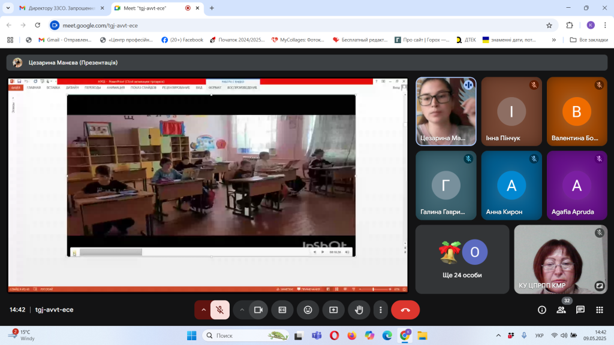Close the Директору ЗЗСО Gmail tab
The image size is (614, 345).
102,8
